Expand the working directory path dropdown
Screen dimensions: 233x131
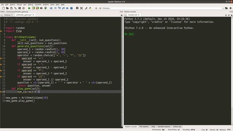(223, 8)
